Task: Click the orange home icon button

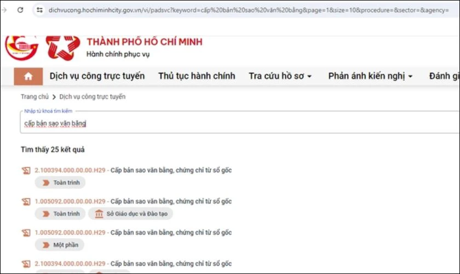Action: (28, 76)
